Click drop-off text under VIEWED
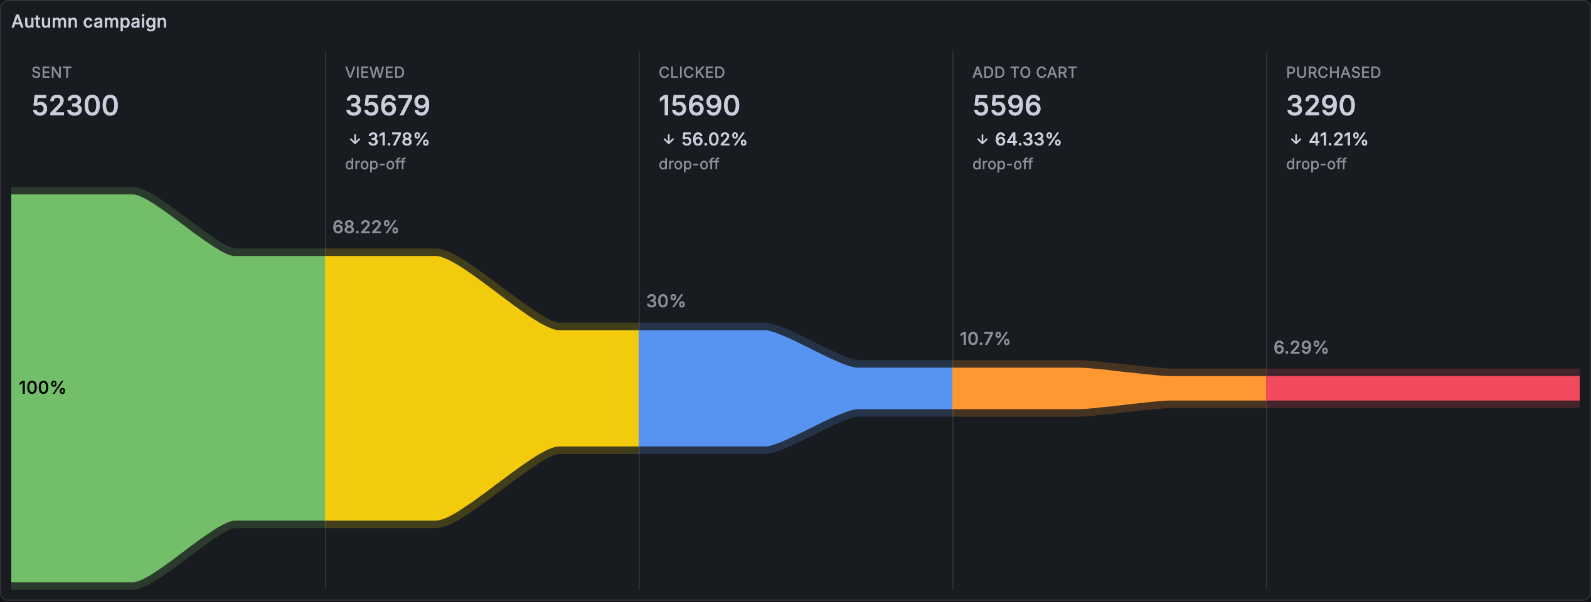This screenshot has height=602, width=1591. pos(375,164)
